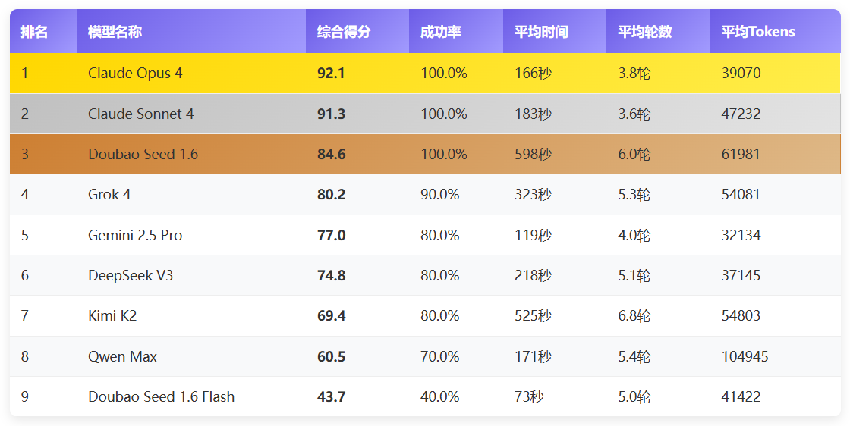
Task: Click the 平均Tokens column header
Action: point(775,31)
